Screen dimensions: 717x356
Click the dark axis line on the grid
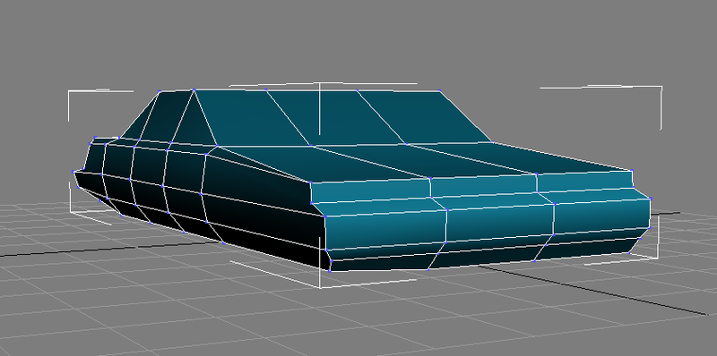[x=594, y=291]
